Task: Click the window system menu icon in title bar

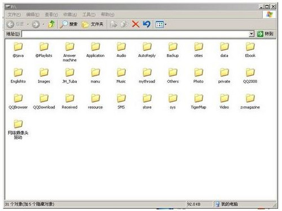Action: [x=7, y=7]
